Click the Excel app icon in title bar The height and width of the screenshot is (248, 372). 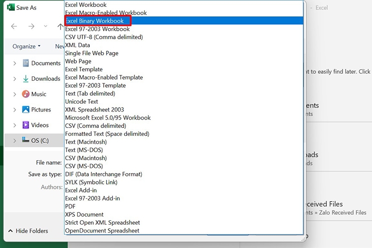pos(11,7)
